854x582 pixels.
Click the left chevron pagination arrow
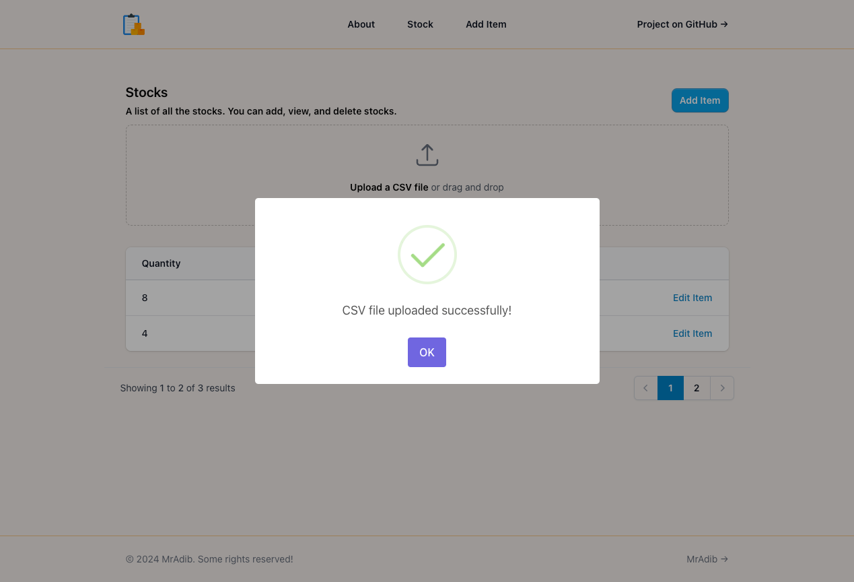pyautogui.click(x=645, y=388)
